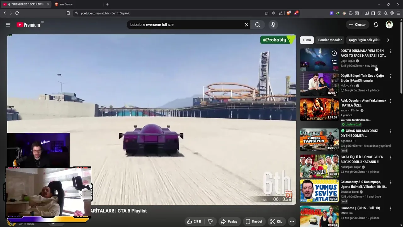Dislike the video
The image size is (403, 227).
tap(210, 222)
